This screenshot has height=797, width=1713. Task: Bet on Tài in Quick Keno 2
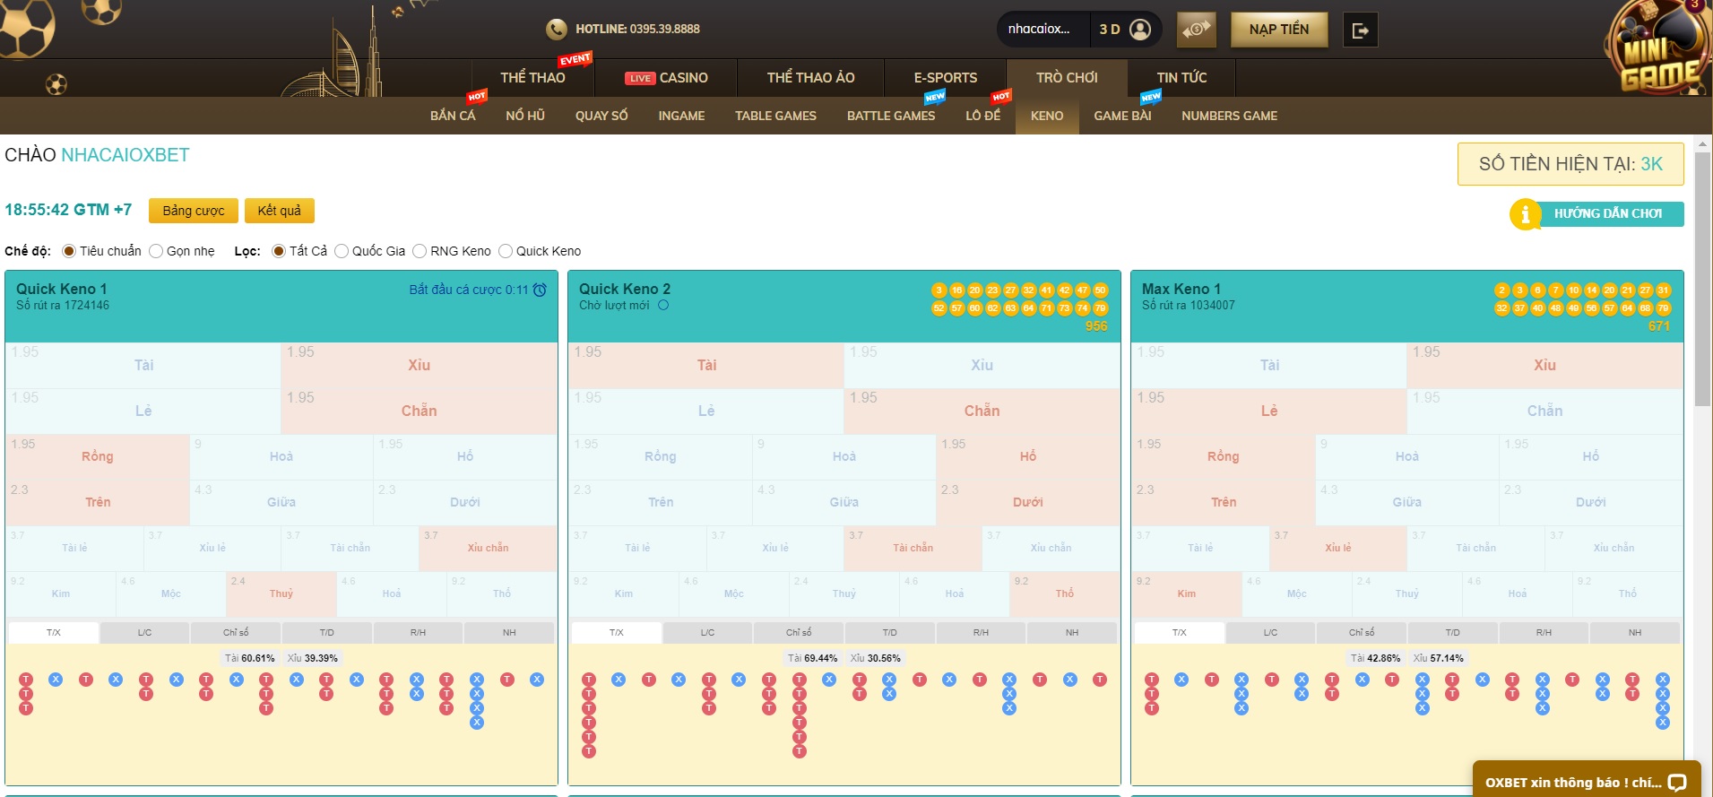[706, 365]
